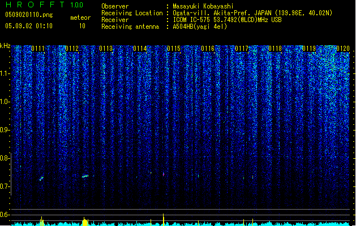
Task: Select the ICOM IC-575 53.7492 MHz USB text
Action: [x=227, y=20]
